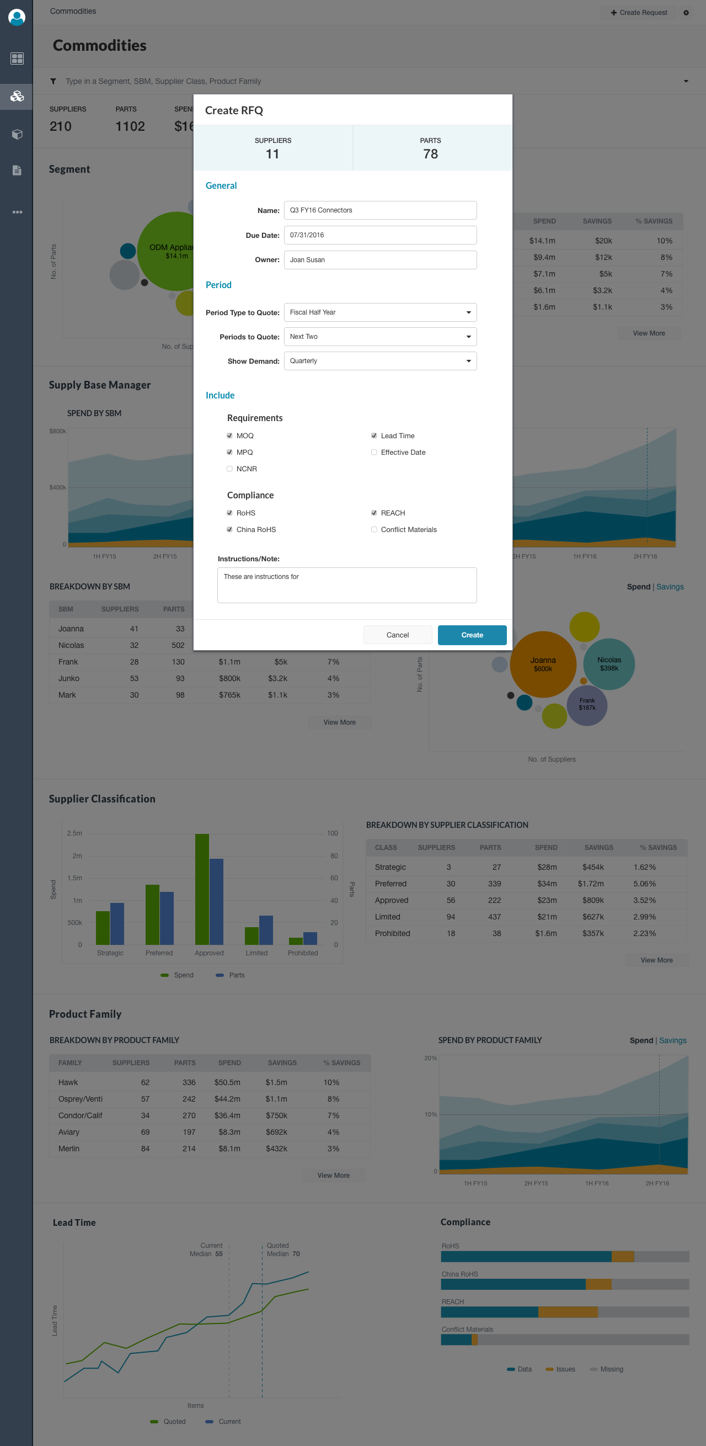Open the documents sidebar icon
The height and width of the screenshot is (1446, 706).
17,171
